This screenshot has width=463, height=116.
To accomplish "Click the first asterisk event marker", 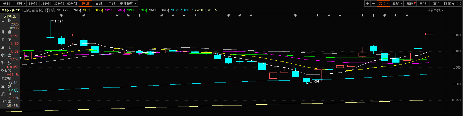I will [x=61, y=16].
